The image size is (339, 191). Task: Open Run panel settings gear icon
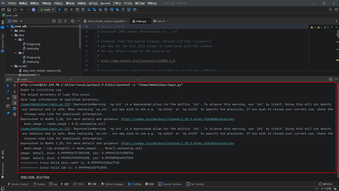pyautogui.click(x=331, y=79)
